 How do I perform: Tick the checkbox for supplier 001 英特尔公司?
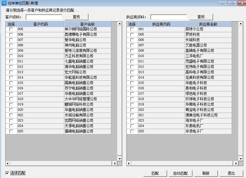[x=132, y=29]
